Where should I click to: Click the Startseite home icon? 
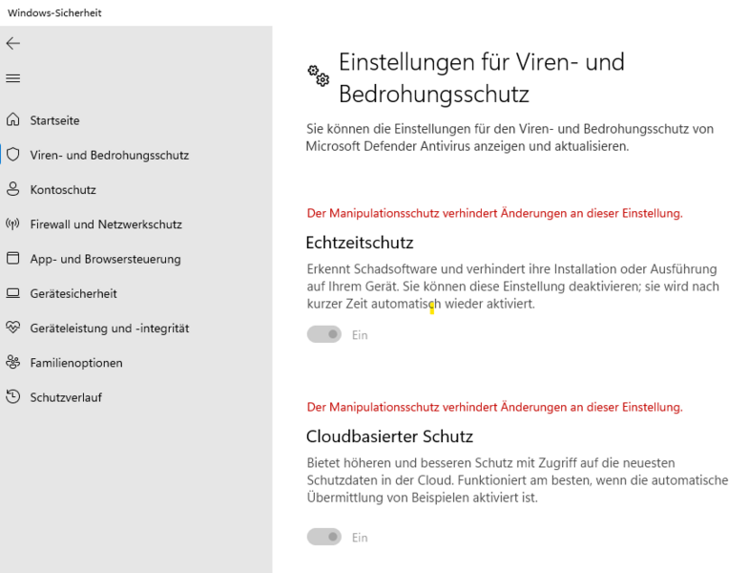point(12,120)
